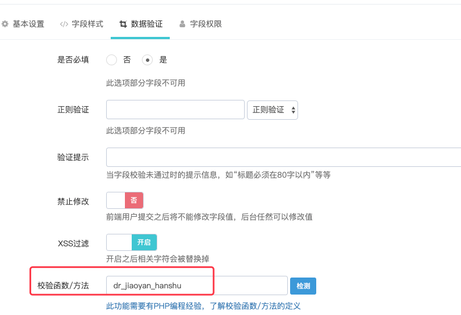
Task: Click the 验证提示 label
Action: click(x=73, y=158)
